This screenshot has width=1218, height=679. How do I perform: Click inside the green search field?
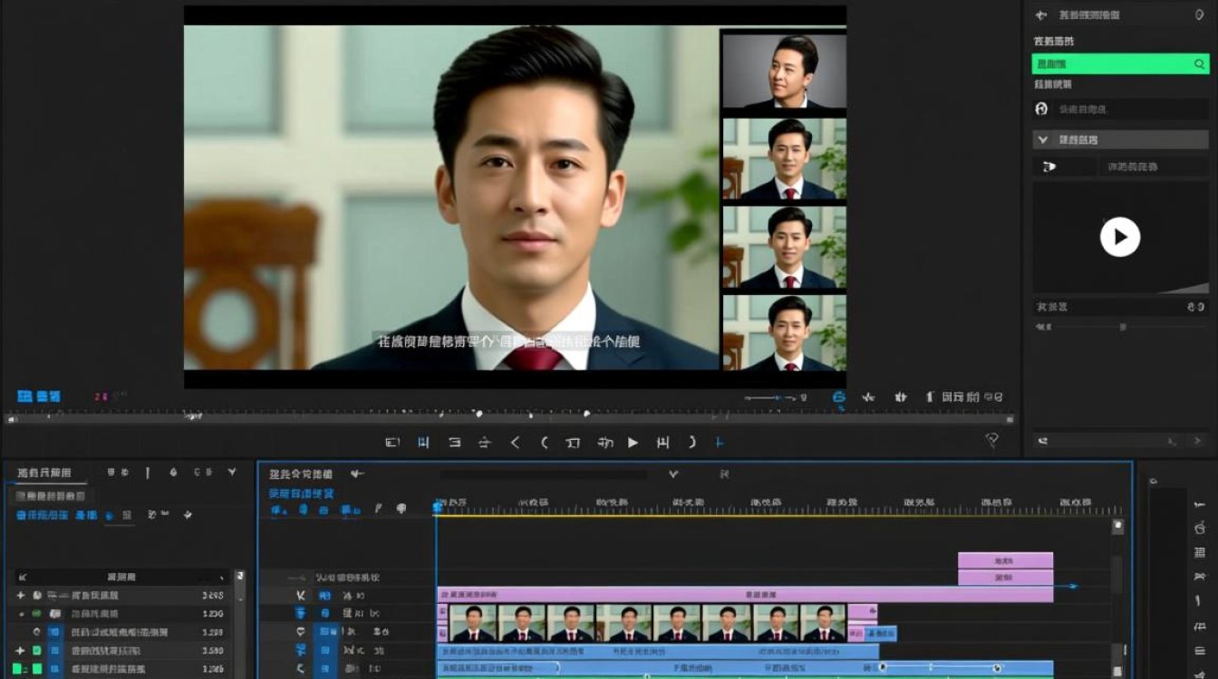tap(1120, 64)
